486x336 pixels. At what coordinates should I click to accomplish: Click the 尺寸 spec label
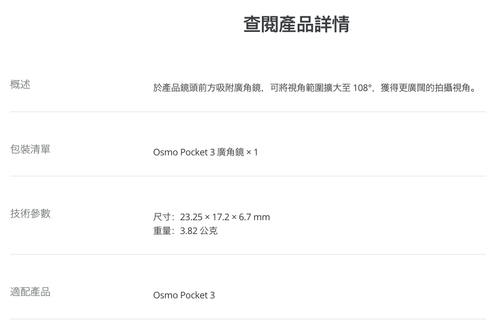pyautogui.click(x=162, y=217)
